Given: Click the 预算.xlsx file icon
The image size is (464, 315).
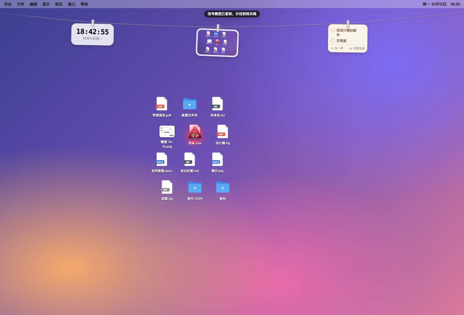Looking at the screenshot, I should [x=195, y=132].
